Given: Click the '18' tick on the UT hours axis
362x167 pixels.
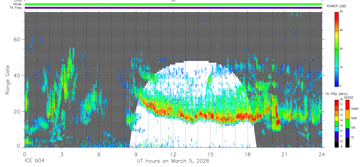Looking at the screenshot, I should (247, 154).
